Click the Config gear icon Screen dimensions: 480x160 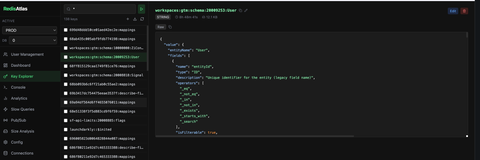tap(6, 142)
